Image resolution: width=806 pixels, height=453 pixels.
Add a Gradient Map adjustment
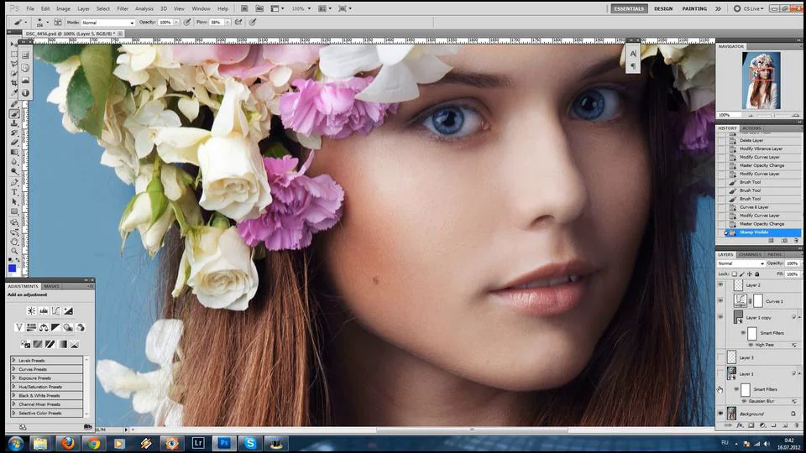coord(62,344)
